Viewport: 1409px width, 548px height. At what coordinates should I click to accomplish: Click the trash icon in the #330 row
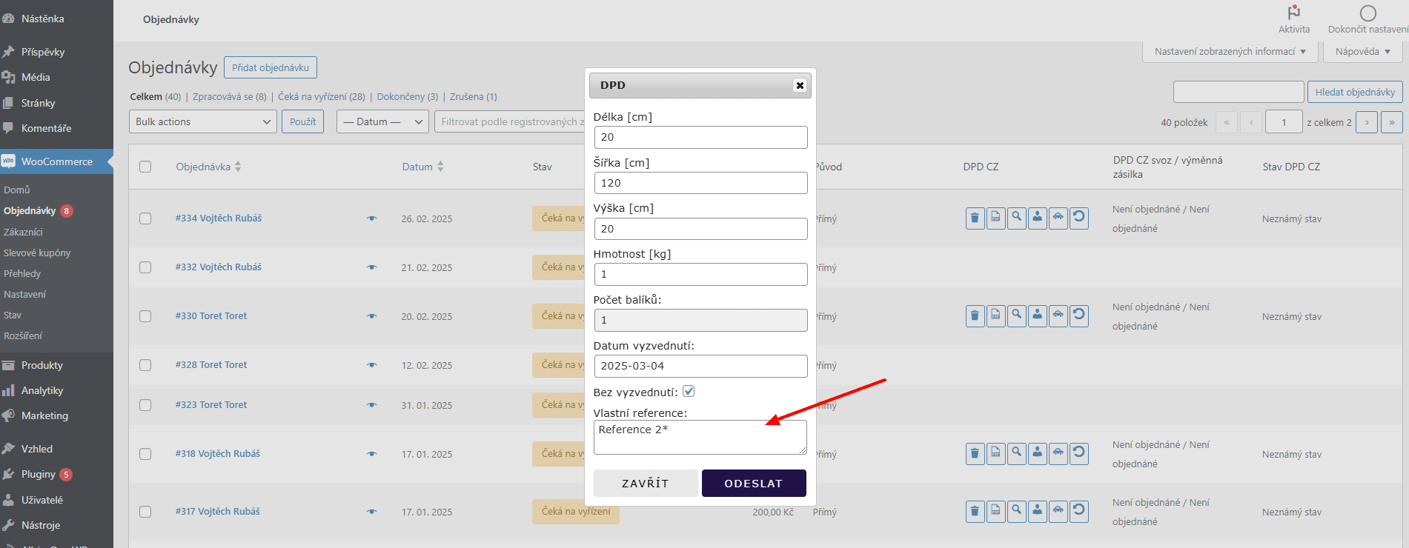975,316
